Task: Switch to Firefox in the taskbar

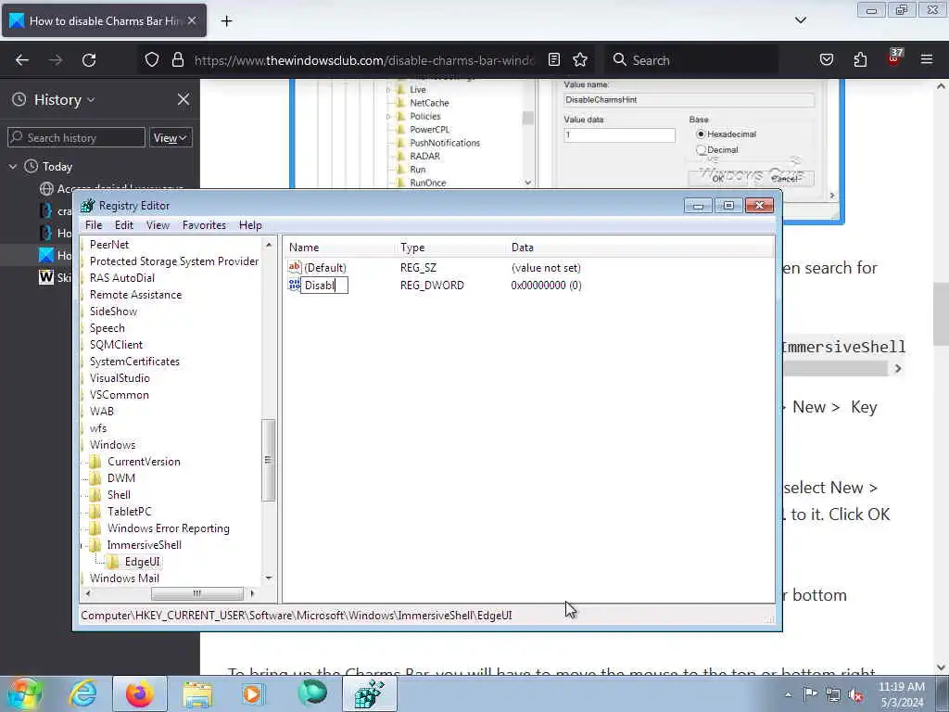Action: point(140,693)
